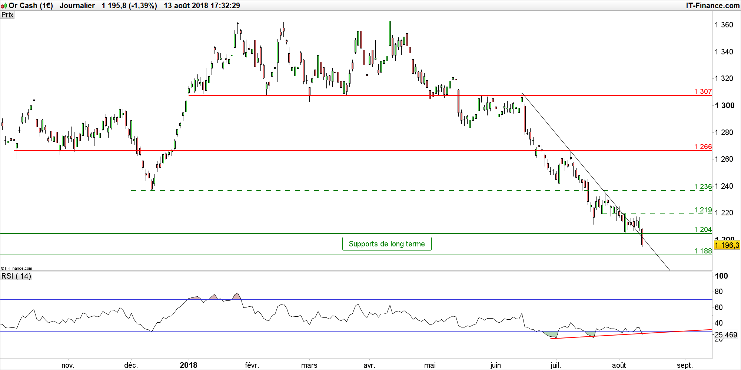Click the févr. label on the time axis
741x370 pixels.
tap(252, 365)
